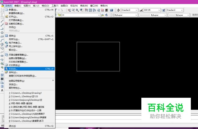Viewport: 198px width, 129px height.
Task: Select the Ellipse tool
Action: [2, 56]
